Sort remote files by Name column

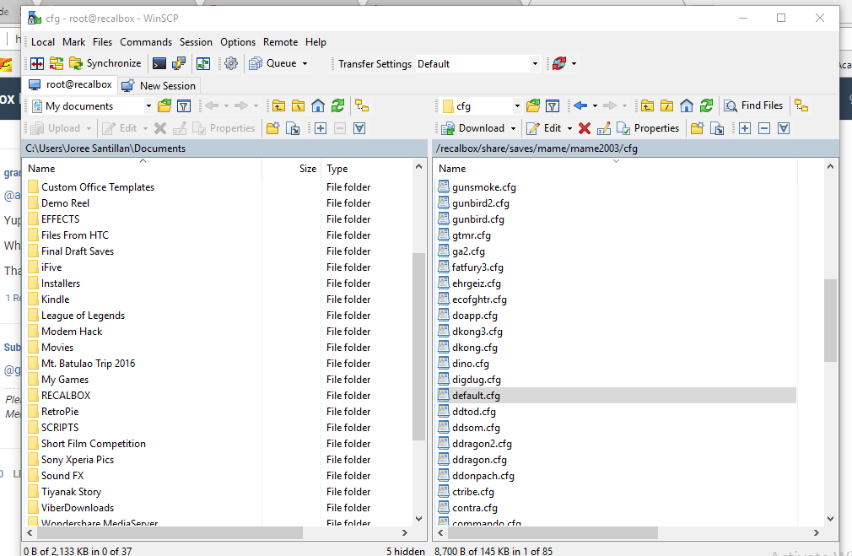coord(616,169)
